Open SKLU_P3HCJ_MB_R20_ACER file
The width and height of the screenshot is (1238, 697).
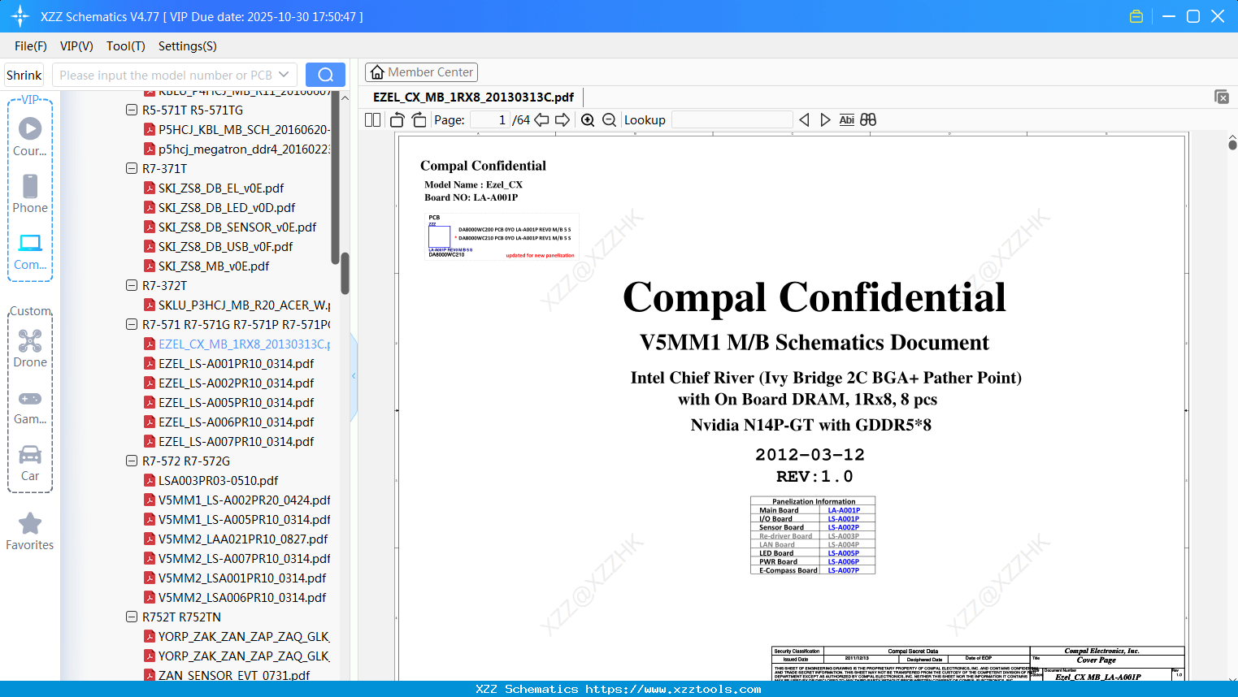tap(237, 305)
